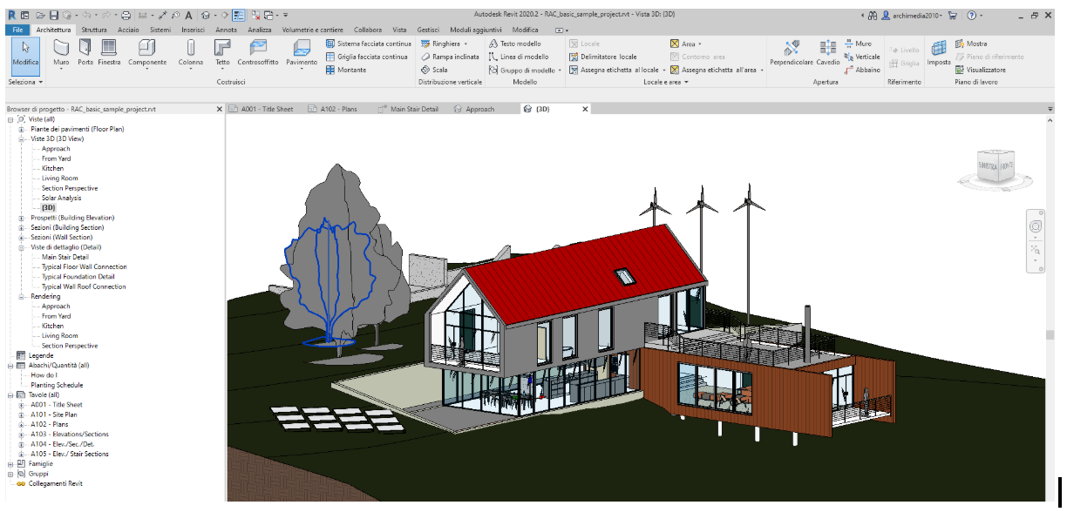Screen dimensions: 1067x512
Task: Select the Muro wall tool
Action: (x=61, y=52)
